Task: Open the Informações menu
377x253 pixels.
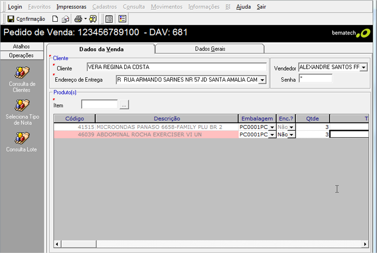Action: 204,7
